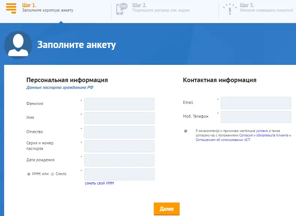296x216 pixels.
Task: Click the user avatar profile icon
Action: 18,45
